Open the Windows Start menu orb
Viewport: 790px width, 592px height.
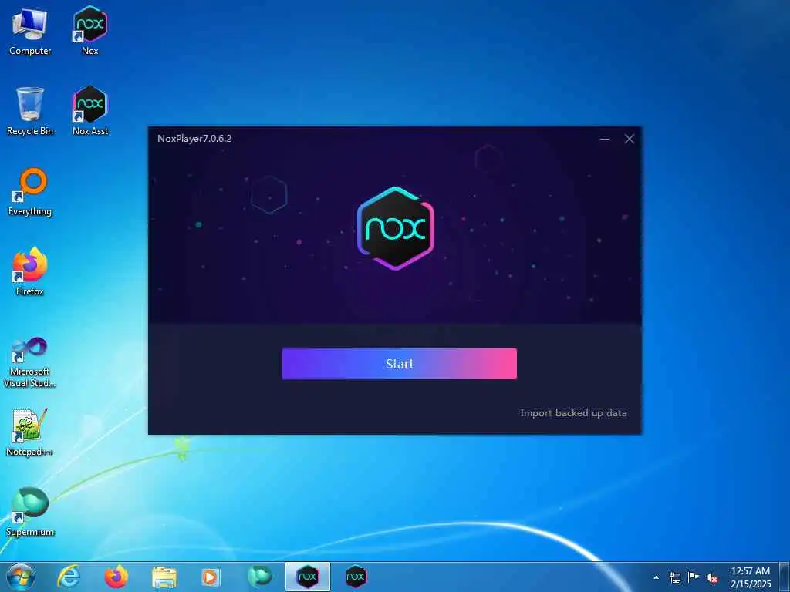coord(21,577)
